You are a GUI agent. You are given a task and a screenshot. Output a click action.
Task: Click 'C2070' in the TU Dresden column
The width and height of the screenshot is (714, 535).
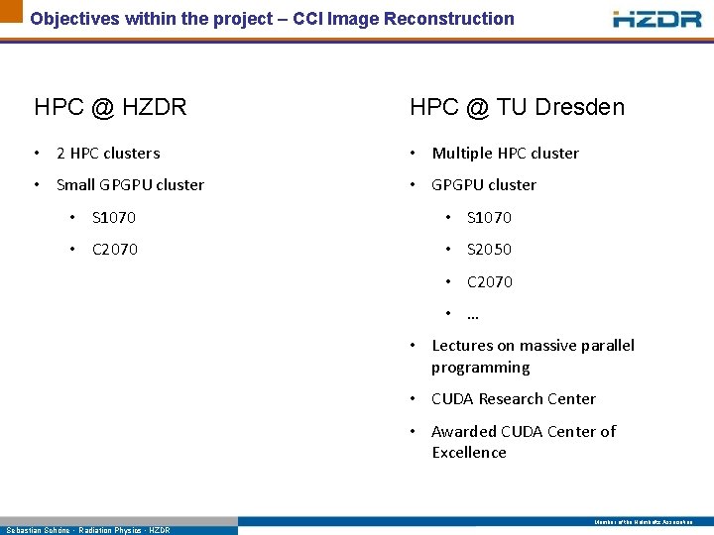point(490,282)
